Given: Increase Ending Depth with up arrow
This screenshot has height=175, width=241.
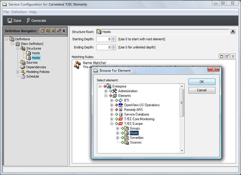Looking at the screenshot, I should click(x=113, y=46).
